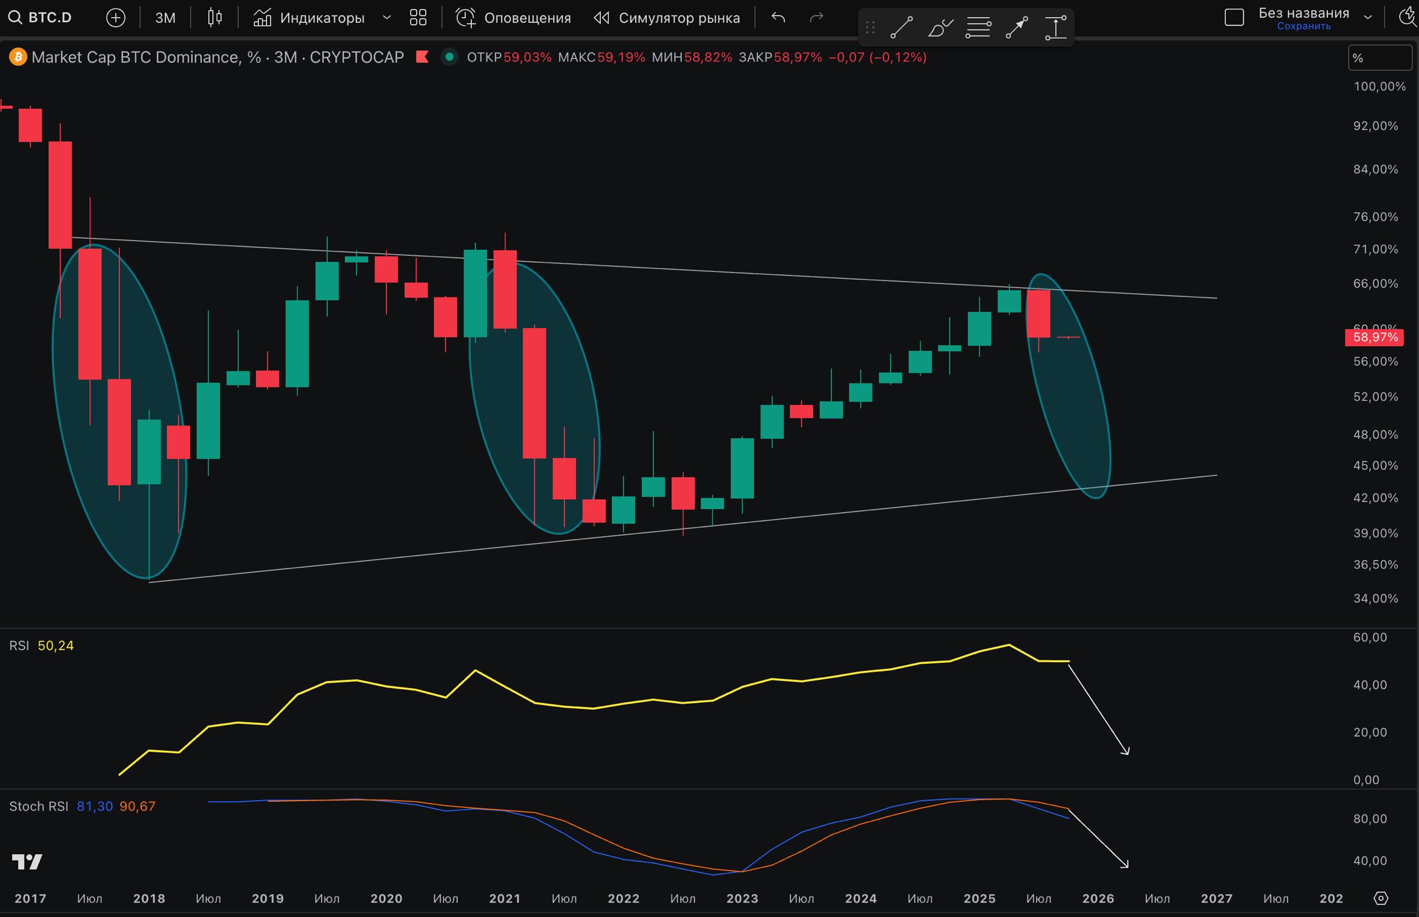Toggle the layout square checkbox icon

coord(1234,18)
